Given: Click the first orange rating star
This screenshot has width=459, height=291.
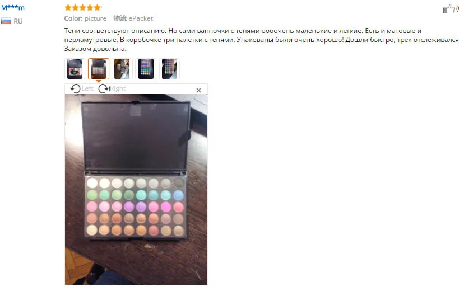Looking at the screenshot, I should point(68,8).
